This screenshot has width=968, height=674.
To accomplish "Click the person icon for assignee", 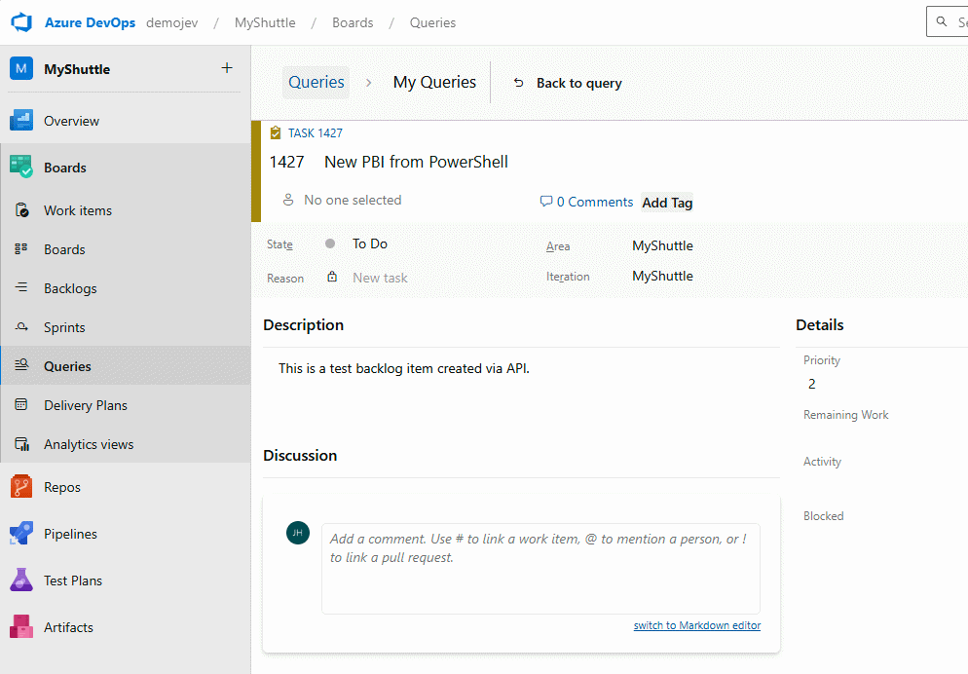I will 287,200.
